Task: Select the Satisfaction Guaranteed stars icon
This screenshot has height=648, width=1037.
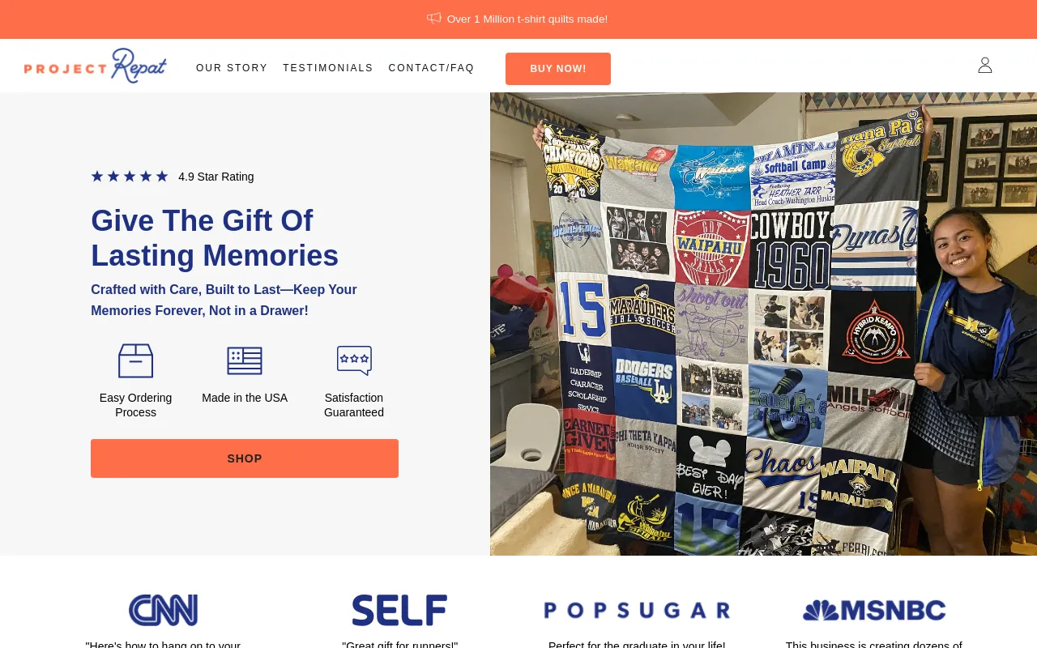Action: [354, 360]
